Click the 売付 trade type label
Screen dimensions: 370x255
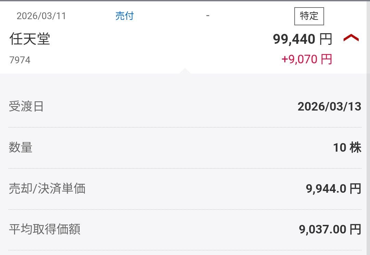[124, 16]
